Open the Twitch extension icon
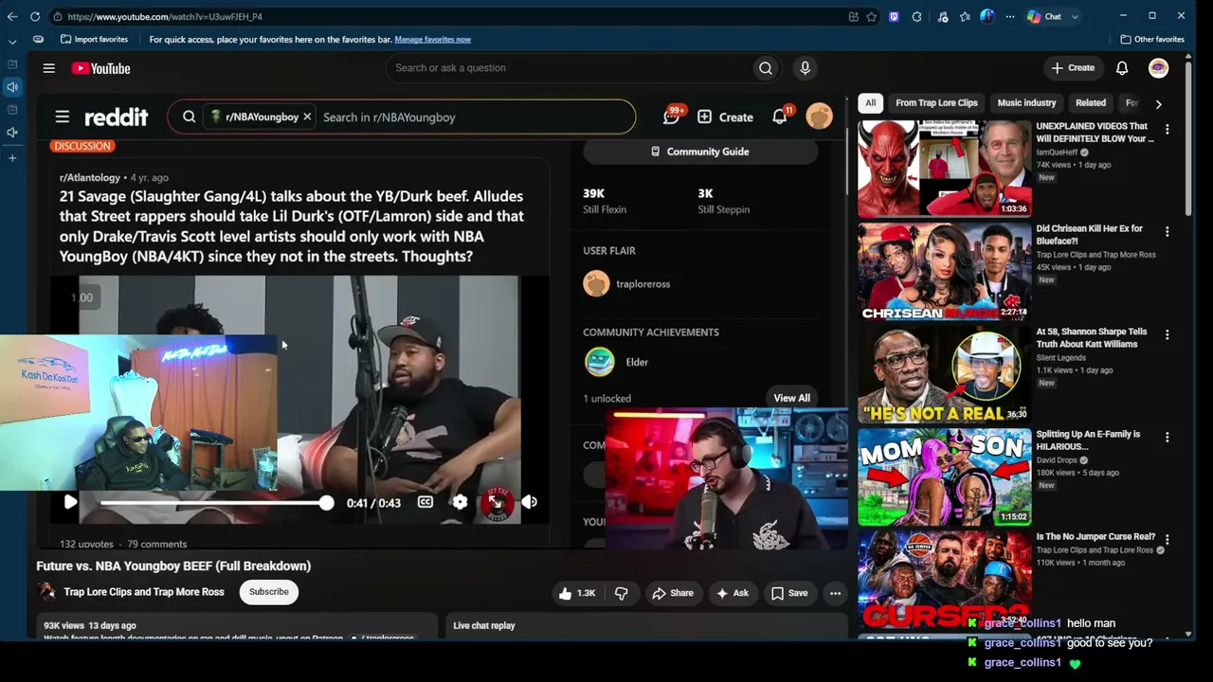This screenshot has width=1213, height=682. [x=894, y=16]
